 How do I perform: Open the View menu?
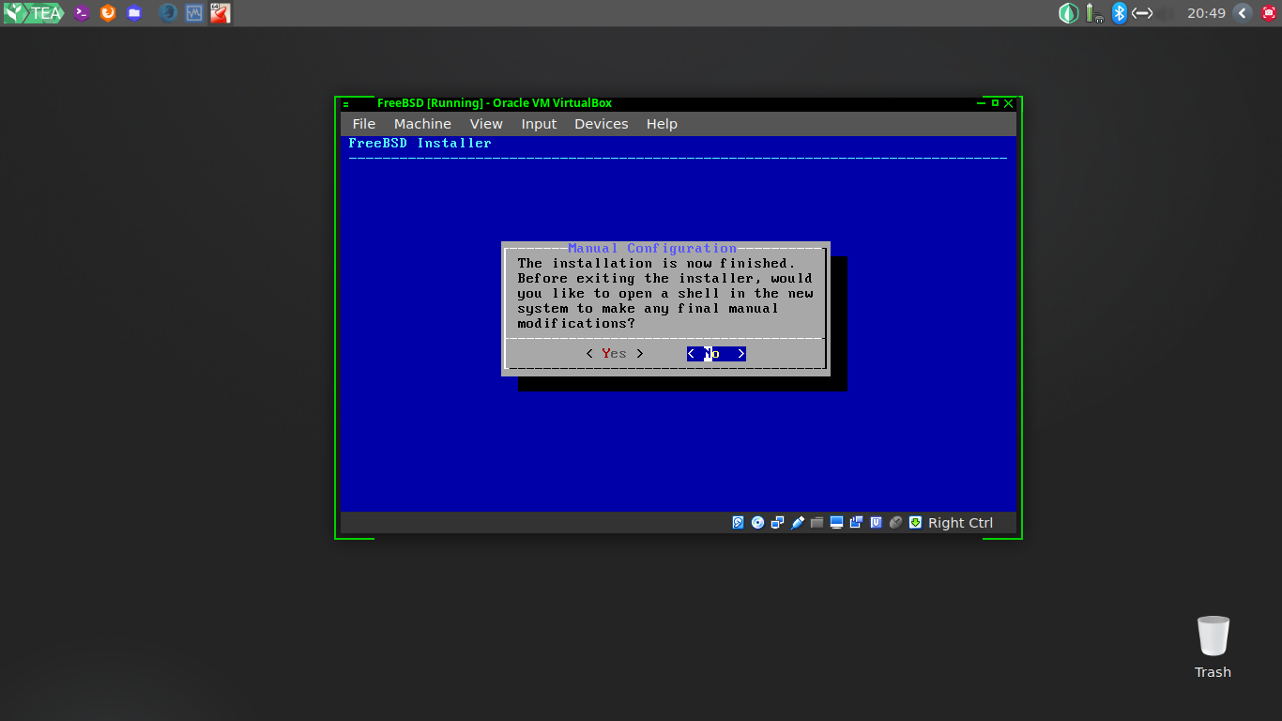[486, 124]
